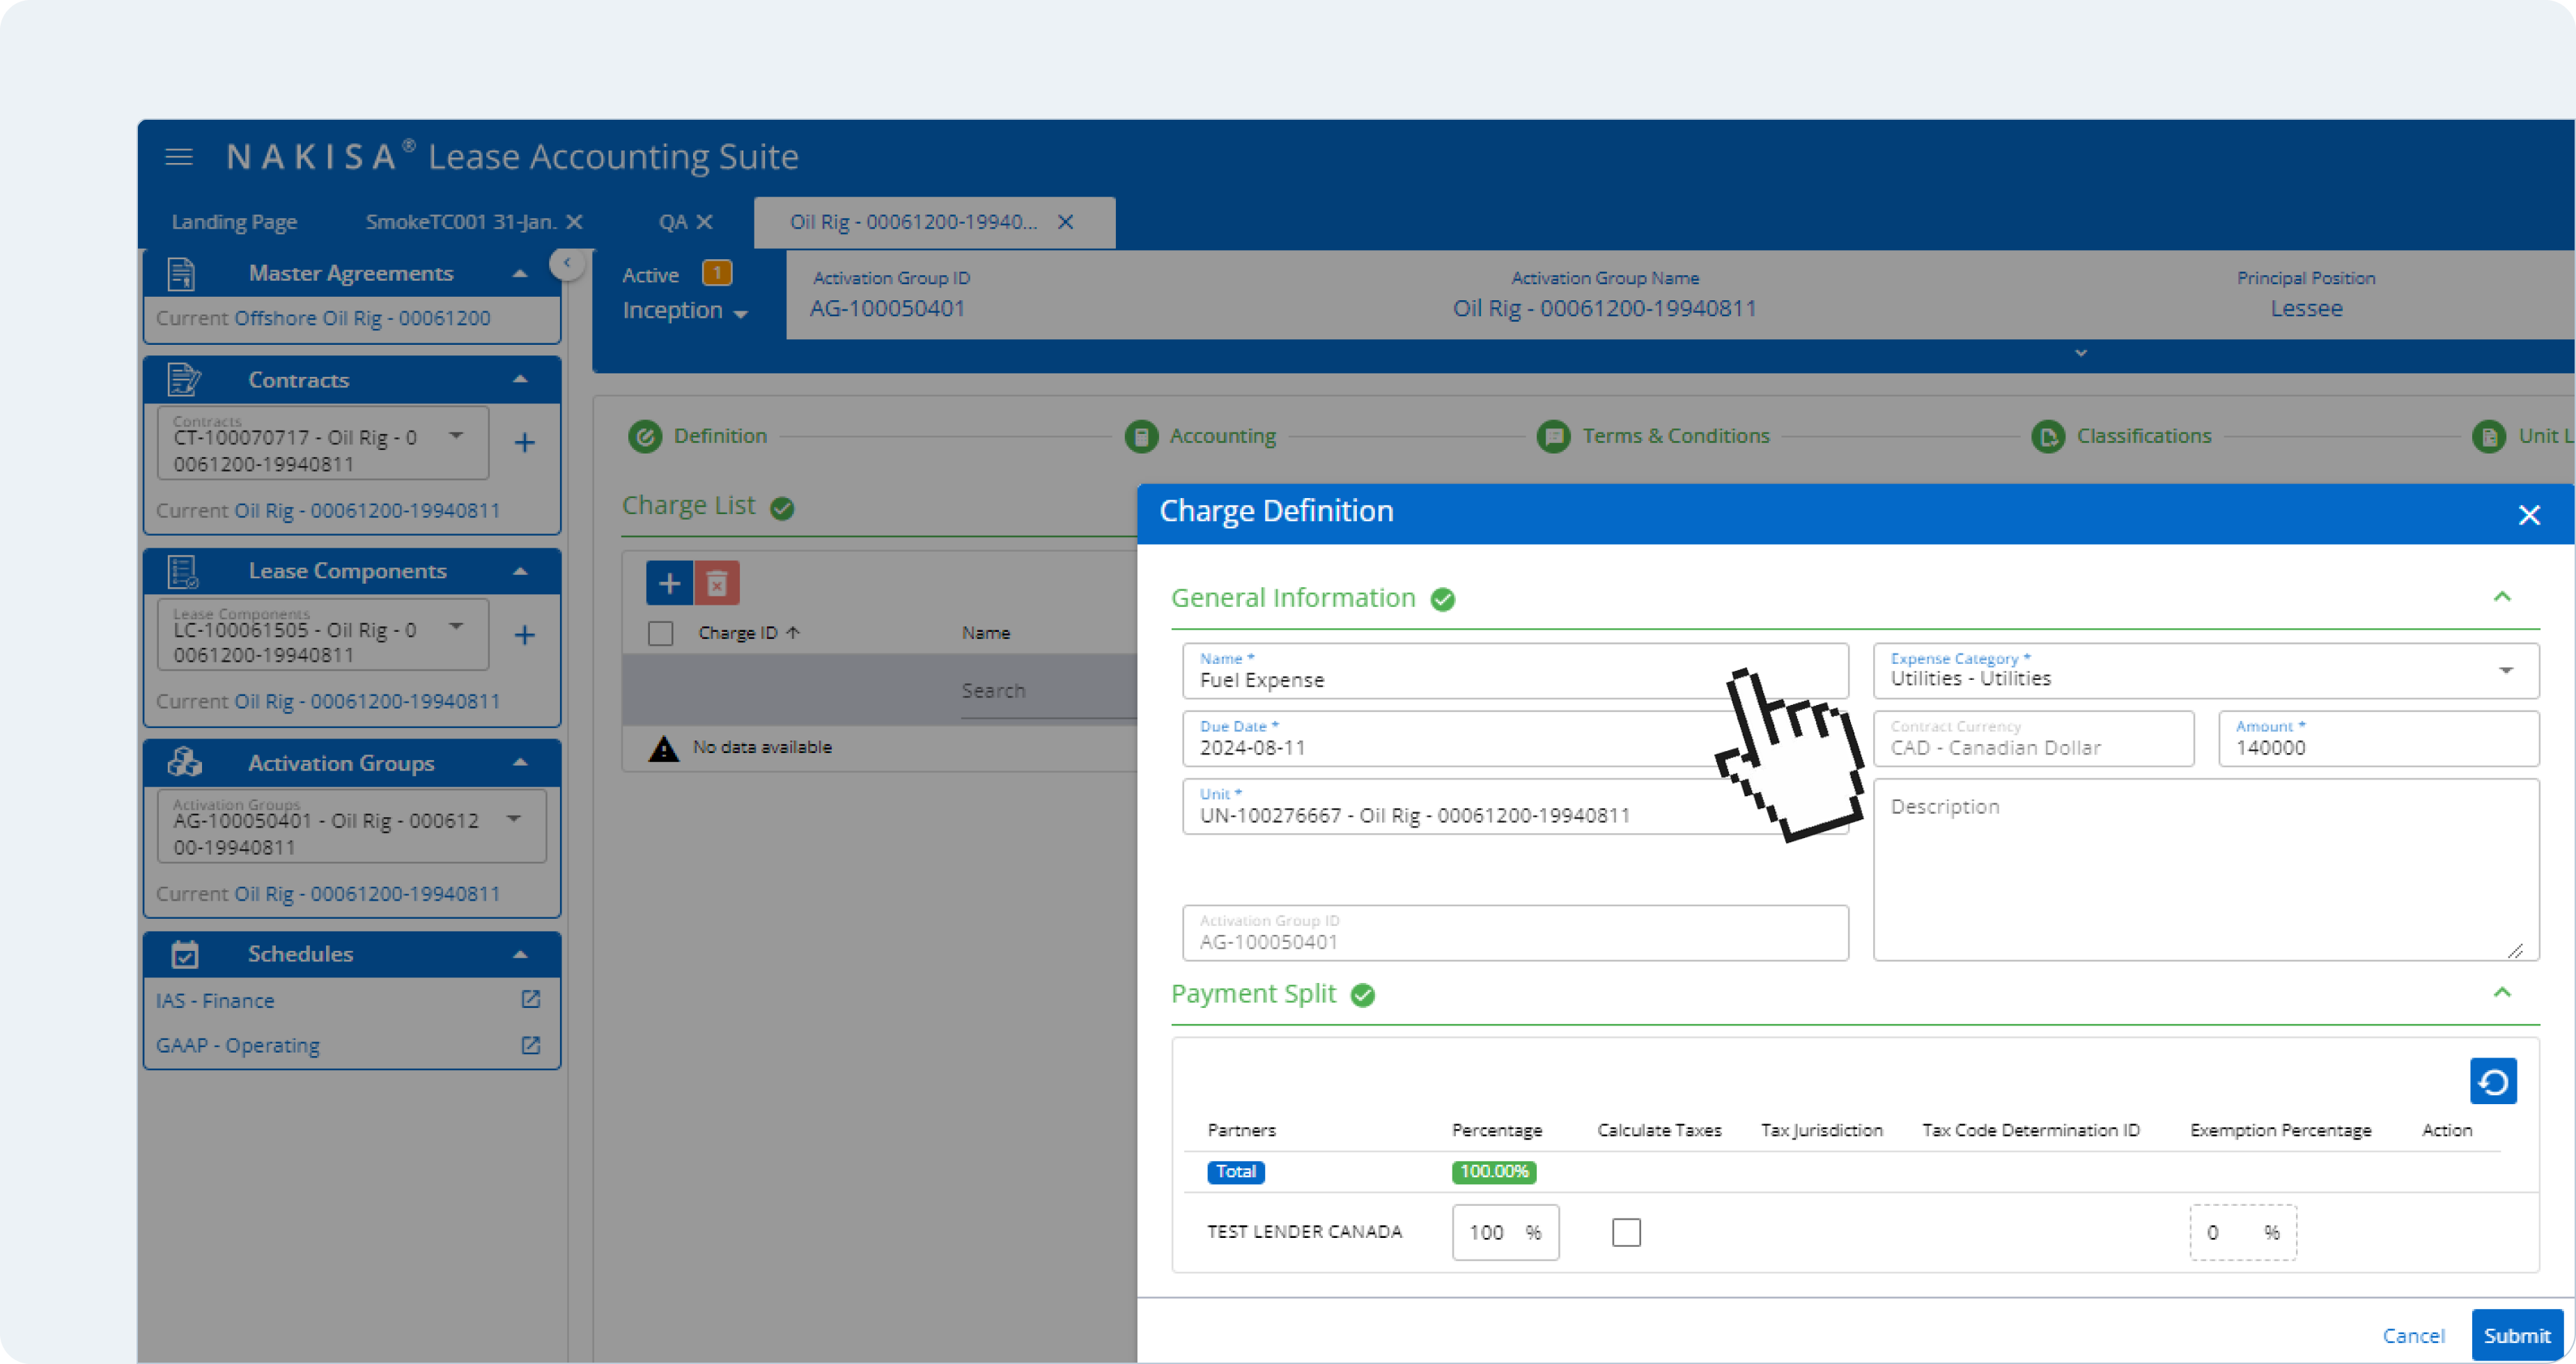Enable Calculate Taxes for TEST LENDER CANADA
The image size is (2576, 1364).
click(1626, 1232)
